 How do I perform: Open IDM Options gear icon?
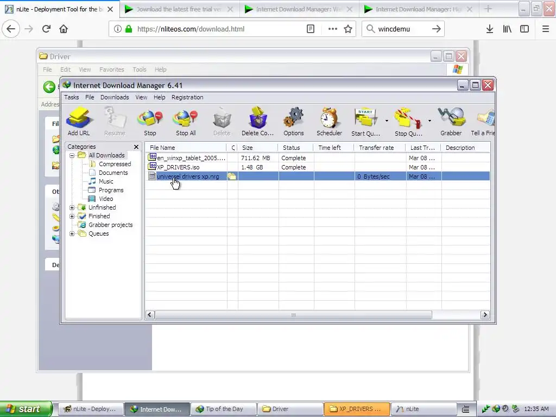pyautogui.click(x=294, y=122)
